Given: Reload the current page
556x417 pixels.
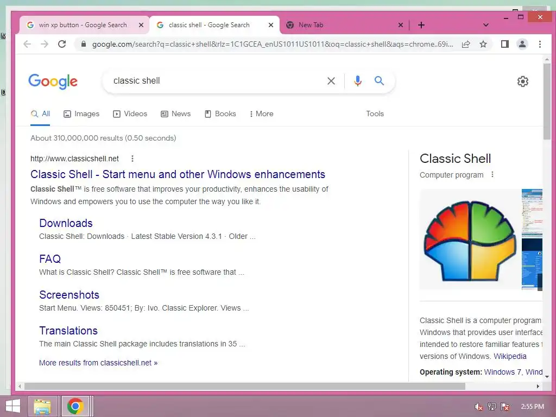Looking at the screenshot, I should (x=62, y=44).
